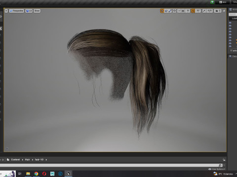Click the magnifier icon in asset search
237x177 pixels.
220,165
